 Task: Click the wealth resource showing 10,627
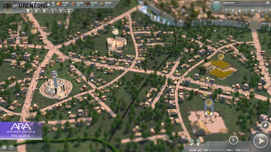tap(106, 4)
